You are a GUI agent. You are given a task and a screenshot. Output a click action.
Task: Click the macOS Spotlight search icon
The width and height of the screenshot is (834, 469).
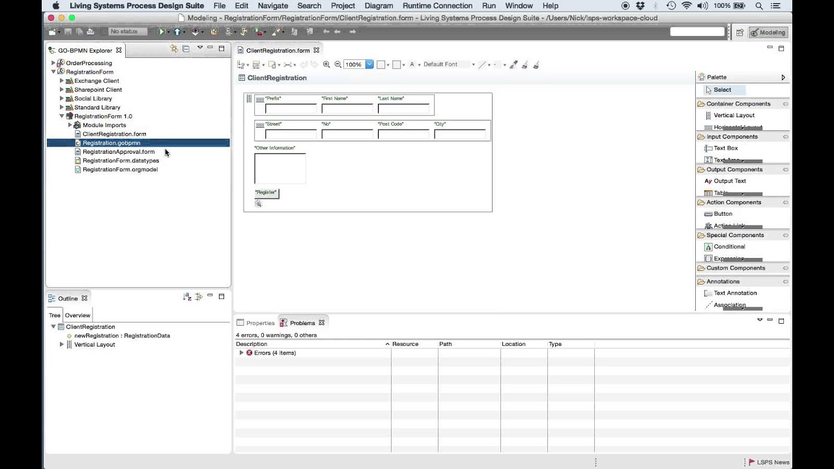759,6
